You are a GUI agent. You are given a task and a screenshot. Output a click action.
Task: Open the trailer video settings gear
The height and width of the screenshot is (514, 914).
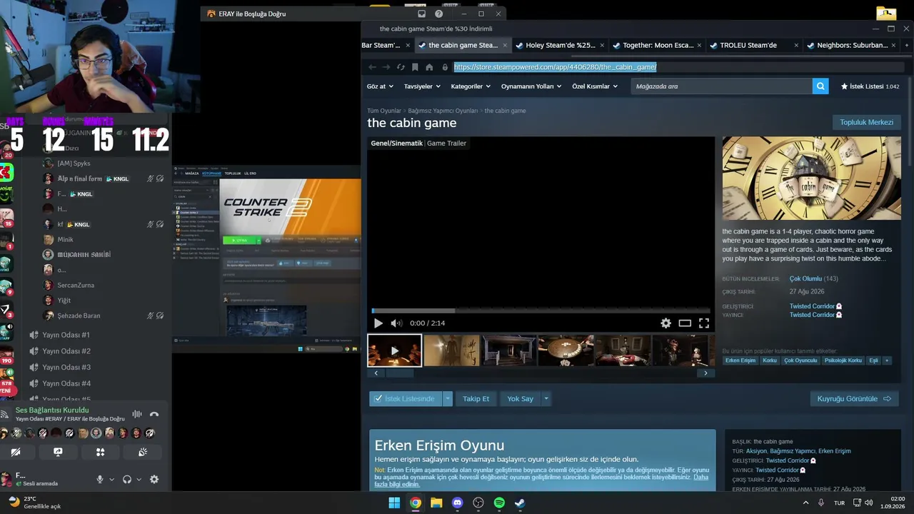pos(666,323)
